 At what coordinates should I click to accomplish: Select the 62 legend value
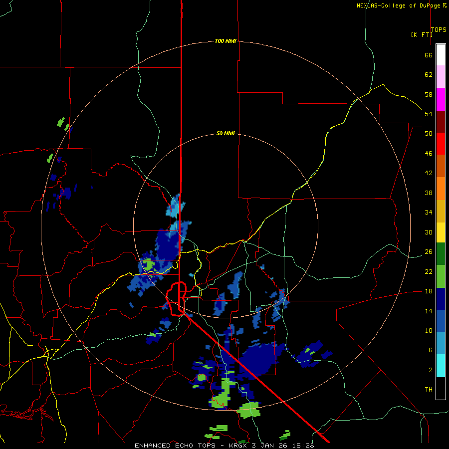429,75
